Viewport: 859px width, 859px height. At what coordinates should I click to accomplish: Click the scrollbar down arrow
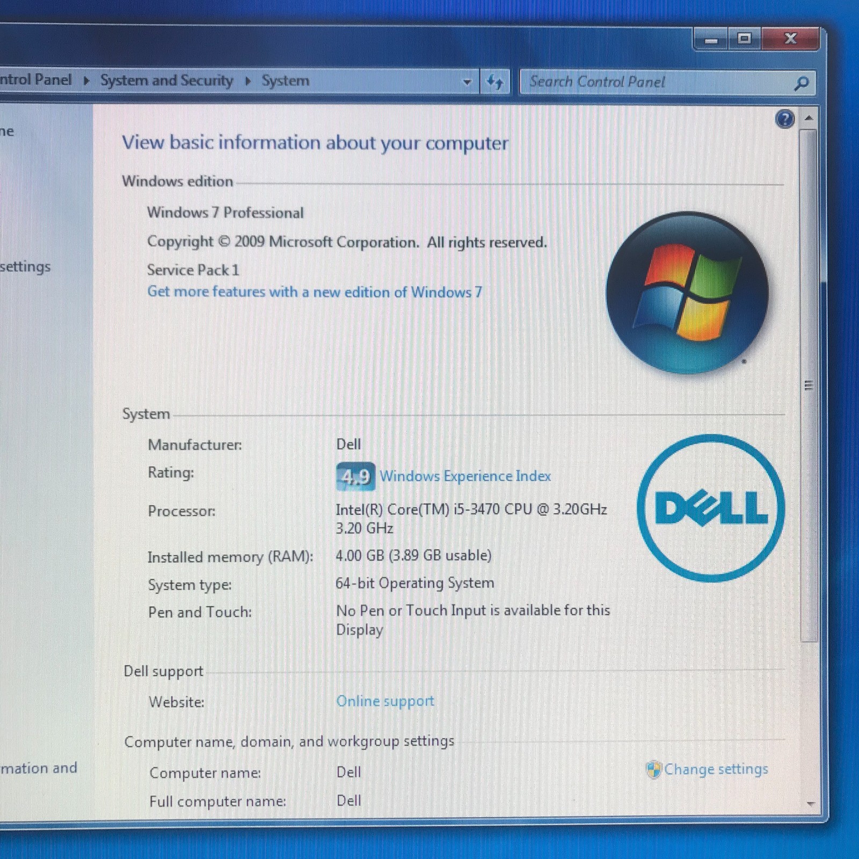click(810, 804)
